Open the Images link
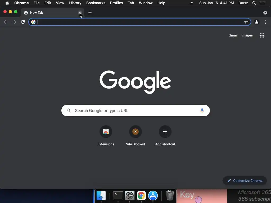The width and height of the screenshot is (271, 203). pos(247,35)
